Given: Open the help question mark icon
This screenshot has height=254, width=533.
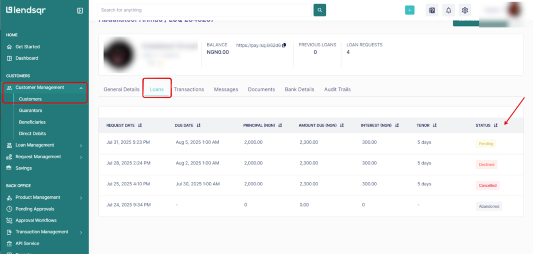Looking at the screenshot, I should pyautogui.click(x=432, y=10).
